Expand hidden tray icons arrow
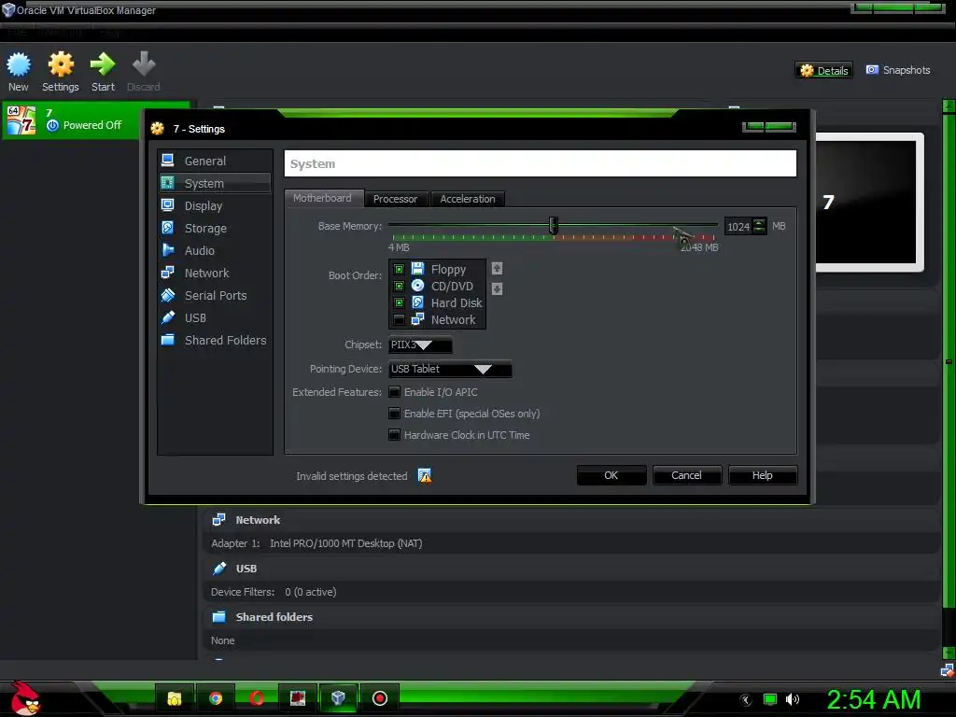This screenshot has width=956, height=717. coord(746,700)
